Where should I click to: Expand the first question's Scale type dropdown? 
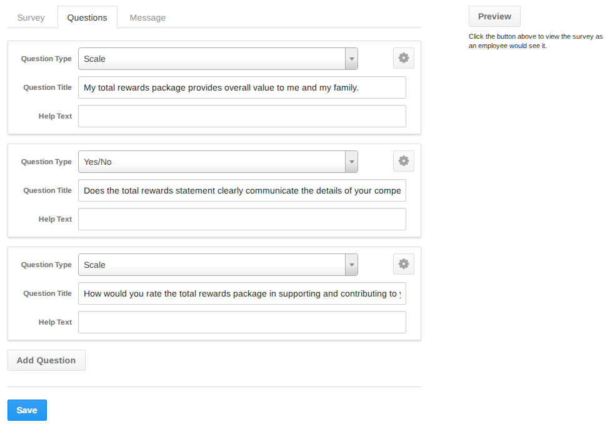[217, 59]
